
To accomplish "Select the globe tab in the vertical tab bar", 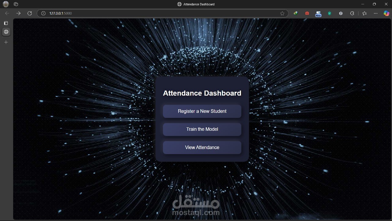I will tap(6, 32).
